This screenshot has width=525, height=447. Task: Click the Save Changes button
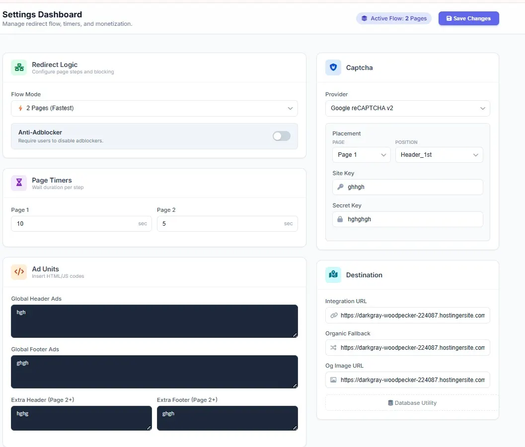click(x=468, y=18)
